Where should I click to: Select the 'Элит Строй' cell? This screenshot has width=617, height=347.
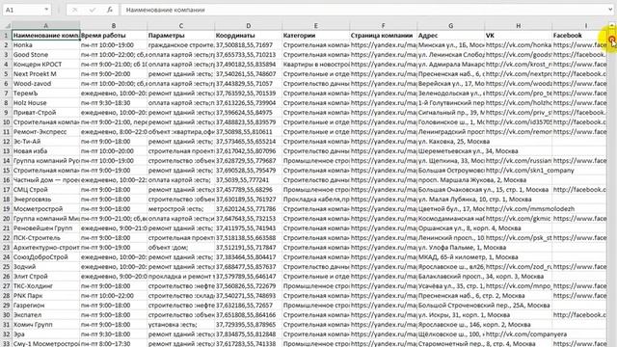pos(46,277)
